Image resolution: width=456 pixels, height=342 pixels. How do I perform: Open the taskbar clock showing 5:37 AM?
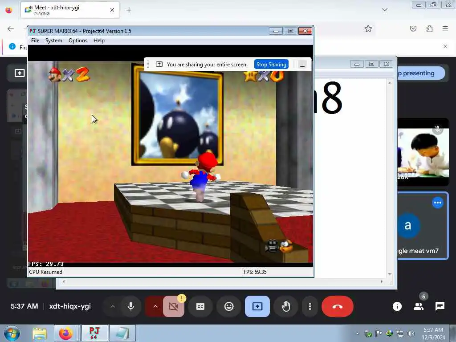(433, 334)
